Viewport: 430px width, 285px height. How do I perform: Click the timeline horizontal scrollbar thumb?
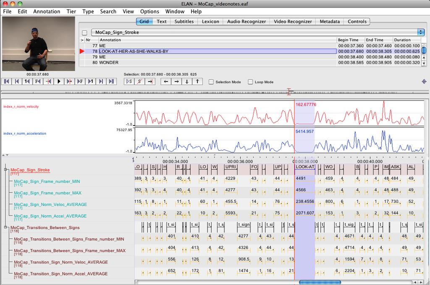(x=320, y=282)
